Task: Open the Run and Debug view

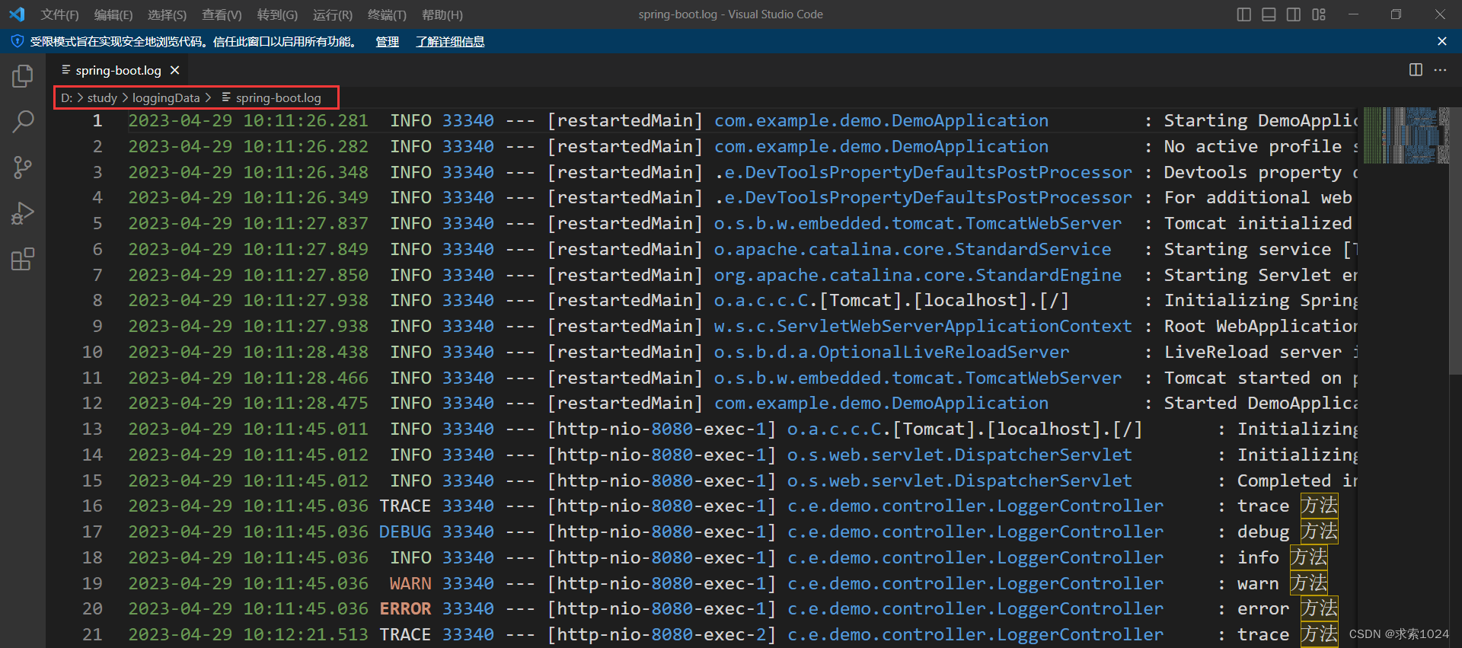Action: click(x=23, y=213)
